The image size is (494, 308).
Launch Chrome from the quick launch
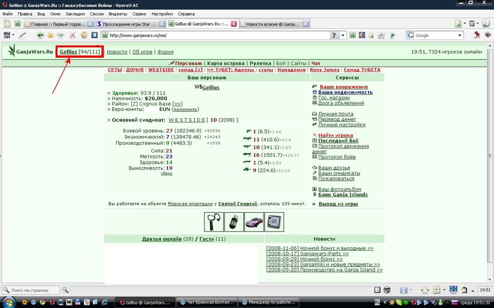(42, 302)
